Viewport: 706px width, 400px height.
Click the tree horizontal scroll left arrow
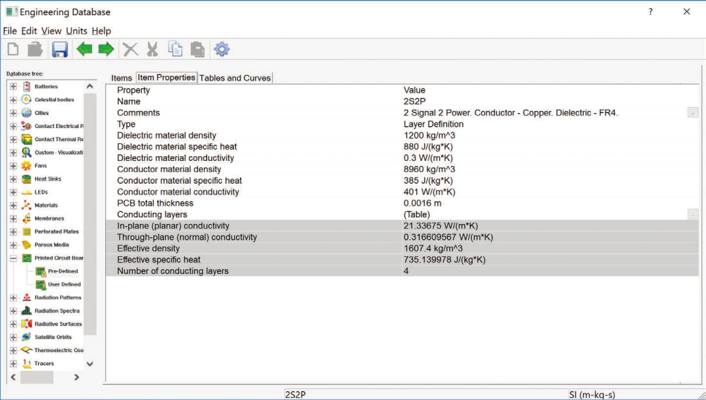tap(13, 377)
